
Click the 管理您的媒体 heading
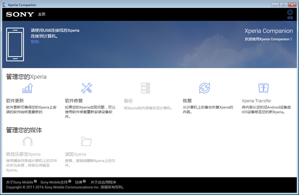click(24, 130)
